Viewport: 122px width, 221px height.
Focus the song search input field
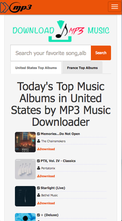(51, 53)
